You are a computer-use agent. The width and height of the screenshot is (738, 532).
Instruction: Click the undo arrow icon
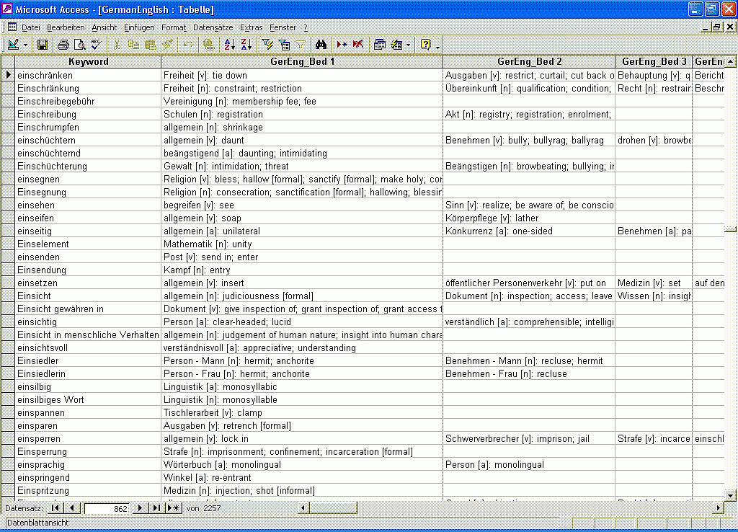188,45
